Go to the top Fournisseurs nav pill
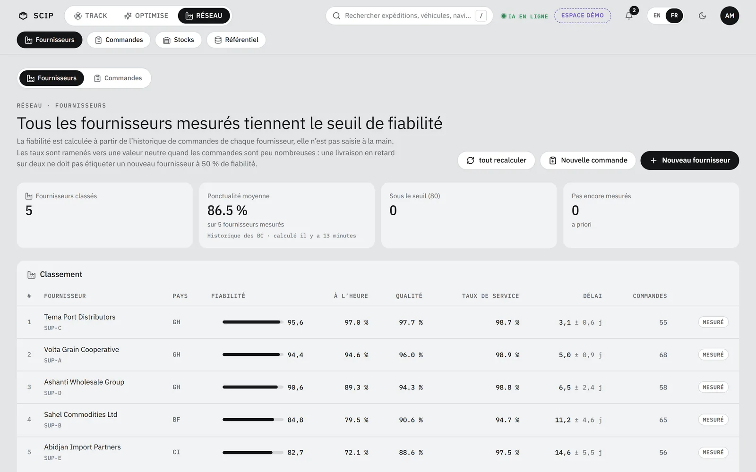The image size is (756, 472). 50,40
